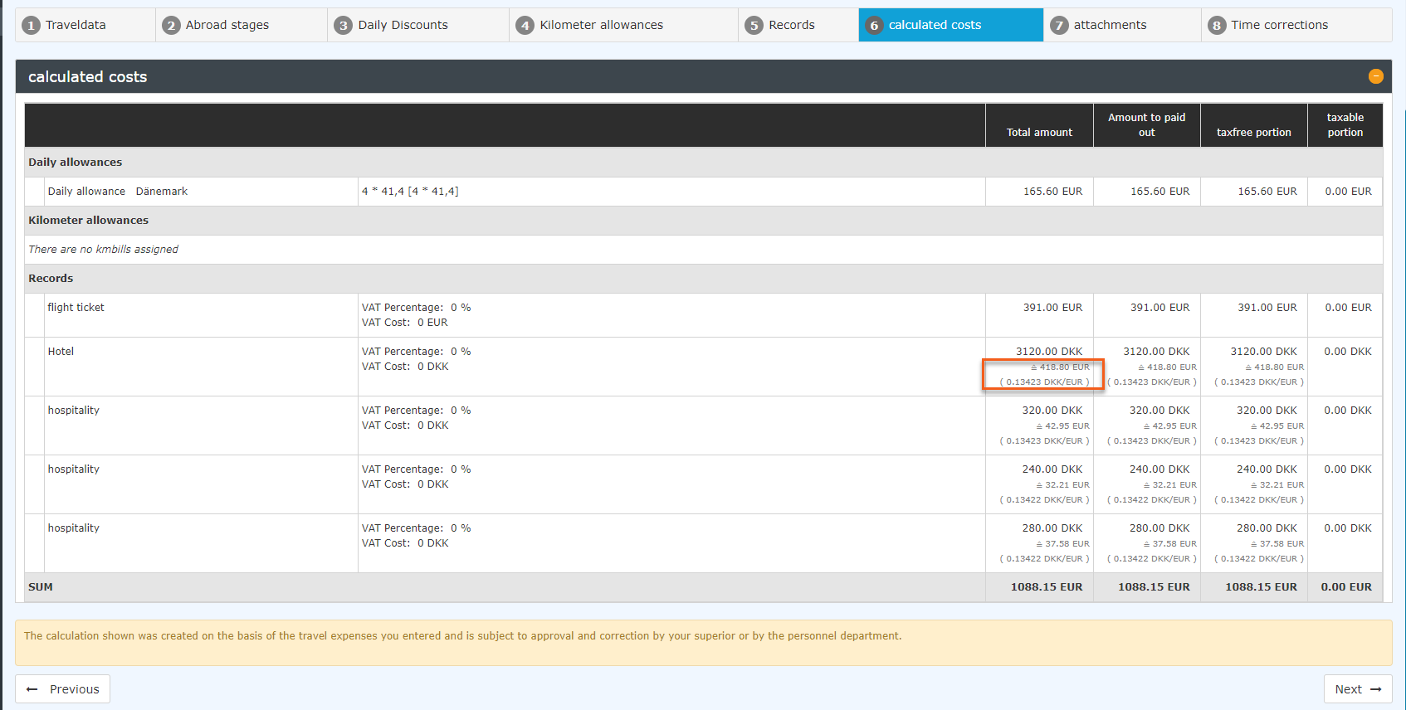Click the Records section heading
The image size is (1406, 710).
coord(51,279)
